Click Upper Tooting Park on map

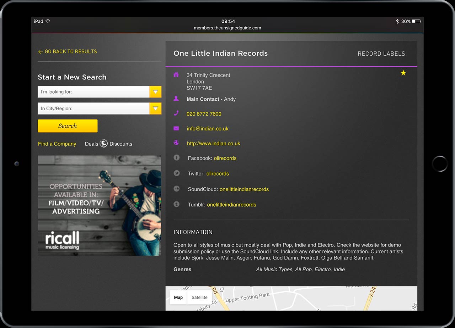pyautogui.click(x=247, y=298)
